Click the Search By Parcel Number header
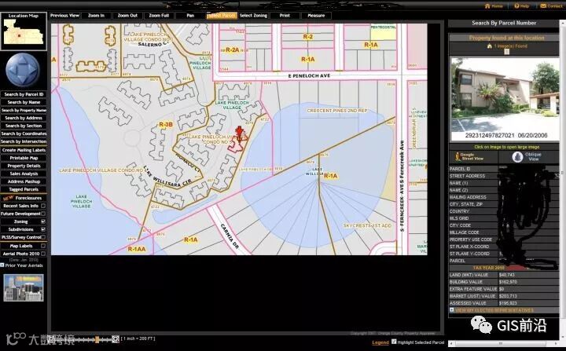The width and height of the screenshot is (566, 351). click(504, 23)
